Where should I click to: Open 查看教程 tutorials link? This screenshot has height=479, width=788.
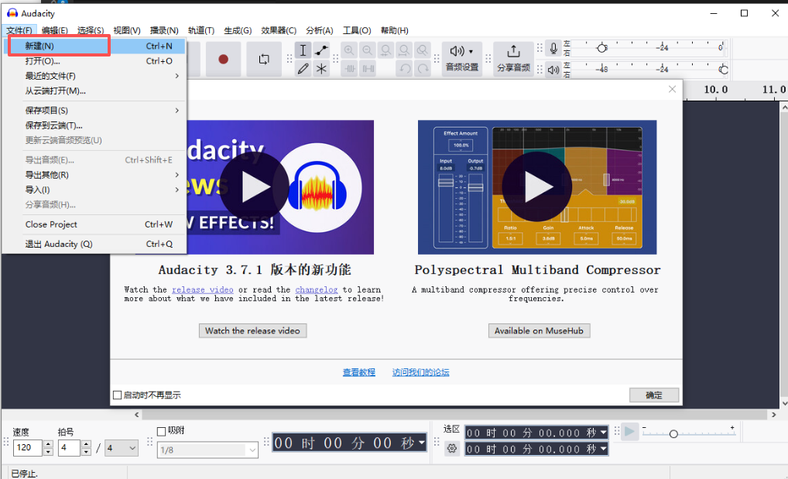point(359,372)
